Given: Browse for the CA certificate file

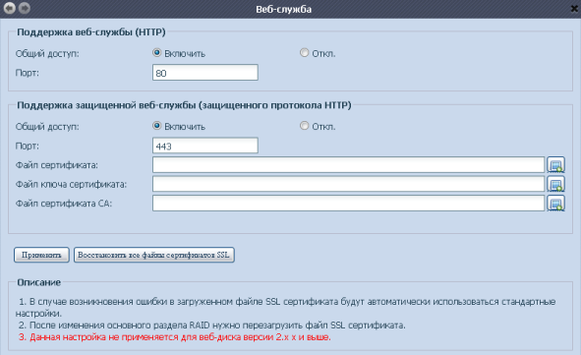Looking at the screenshot, I should click(555, 204).
